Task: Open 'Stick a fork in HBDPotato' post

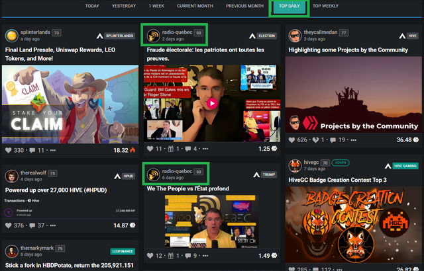Action: click(70, 266)
